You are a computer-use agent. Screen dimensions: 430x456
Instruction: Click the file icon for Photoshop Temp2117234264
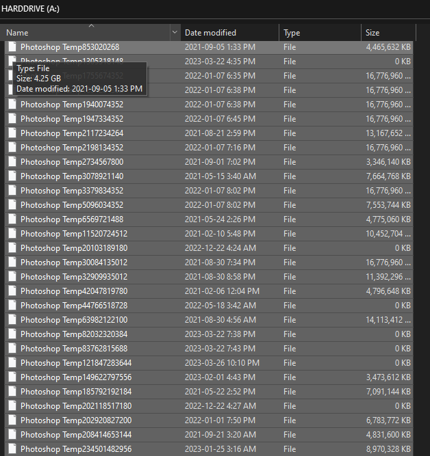click(12, 133)
